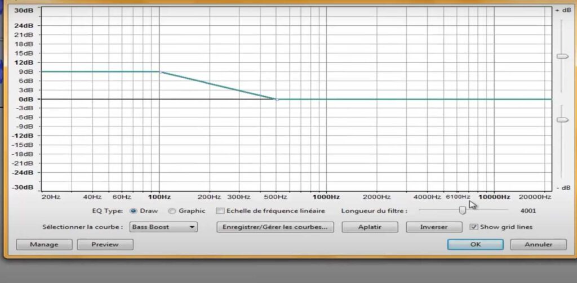The image size is (577, 283).
Task: Uncheck Show grid lines checkbox
Action: (474, 227)
